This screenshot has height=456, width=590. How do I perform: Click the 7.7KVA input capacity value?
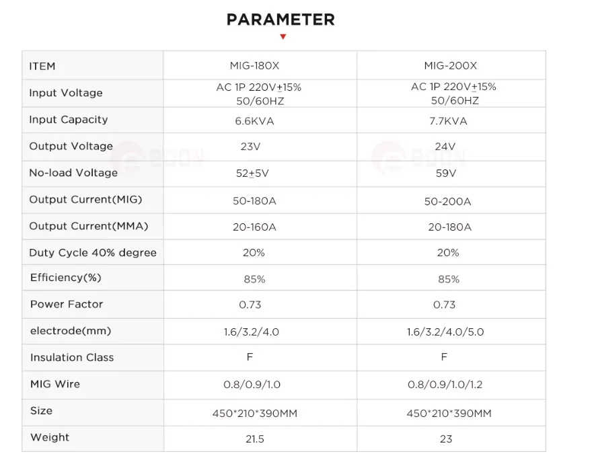[447, 121]
